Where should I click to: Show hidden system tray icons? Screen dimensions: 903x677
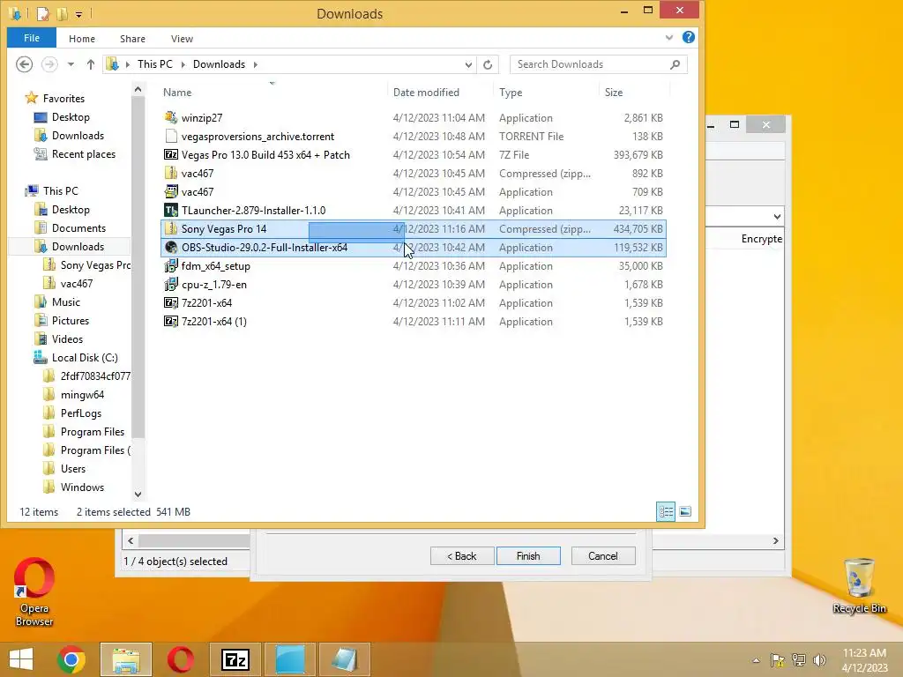[x=756, y=660]
